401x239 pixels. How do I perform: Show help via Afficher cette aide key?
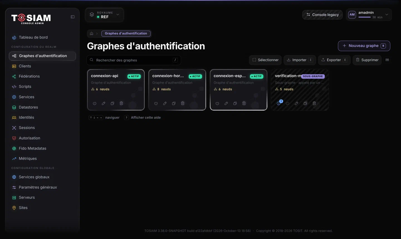[x=126, y=118]
